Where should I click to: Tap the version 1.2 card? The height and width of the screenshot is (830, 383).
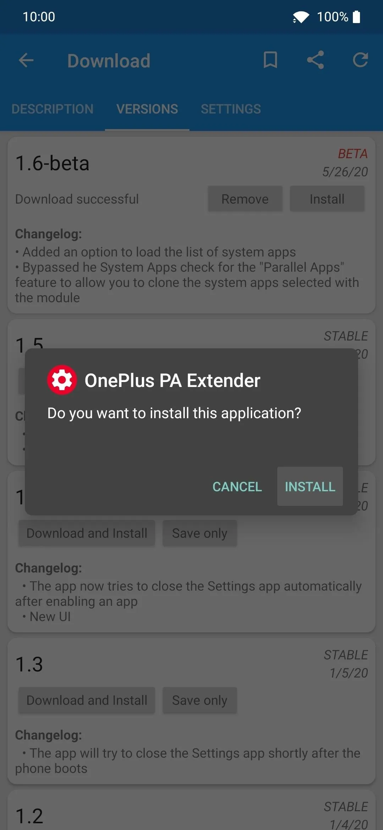[191, 810]
